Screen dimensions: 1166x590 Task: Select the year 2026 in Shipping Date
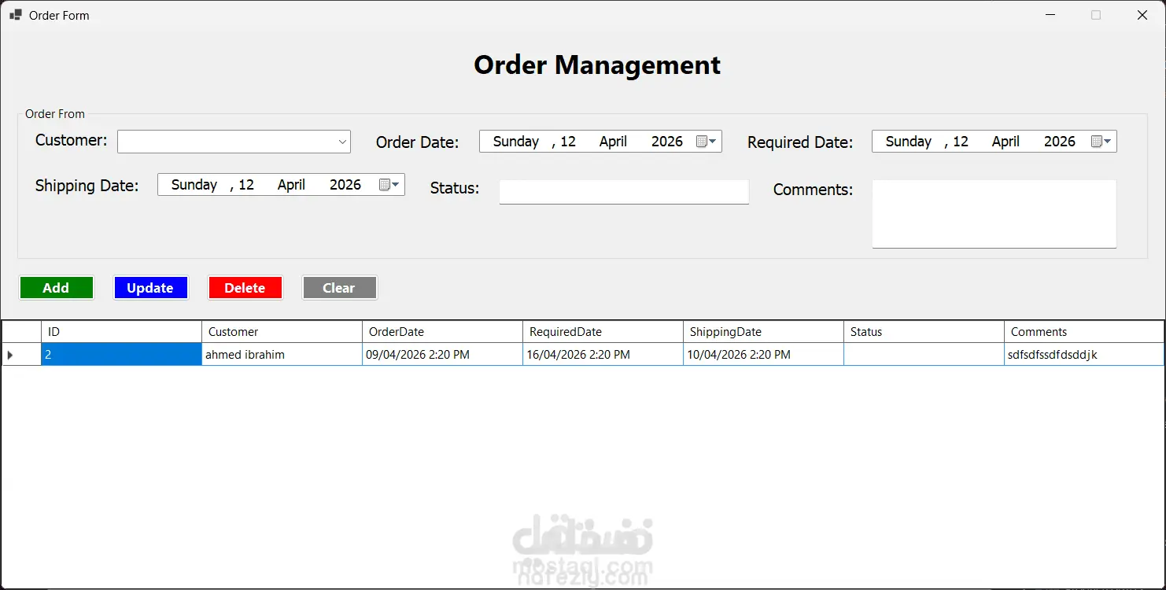point(345,185)
